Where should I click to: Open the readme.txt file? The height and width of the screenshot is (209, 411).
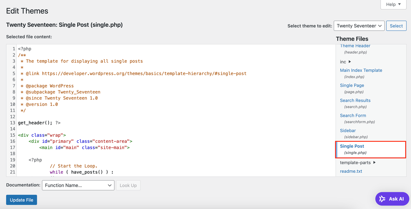[x=351, y=171]
